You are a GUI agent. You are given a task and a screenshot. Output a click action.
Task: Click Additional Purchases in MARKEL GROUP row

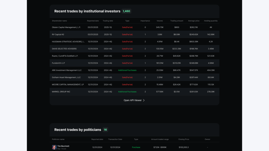point(127,92)
